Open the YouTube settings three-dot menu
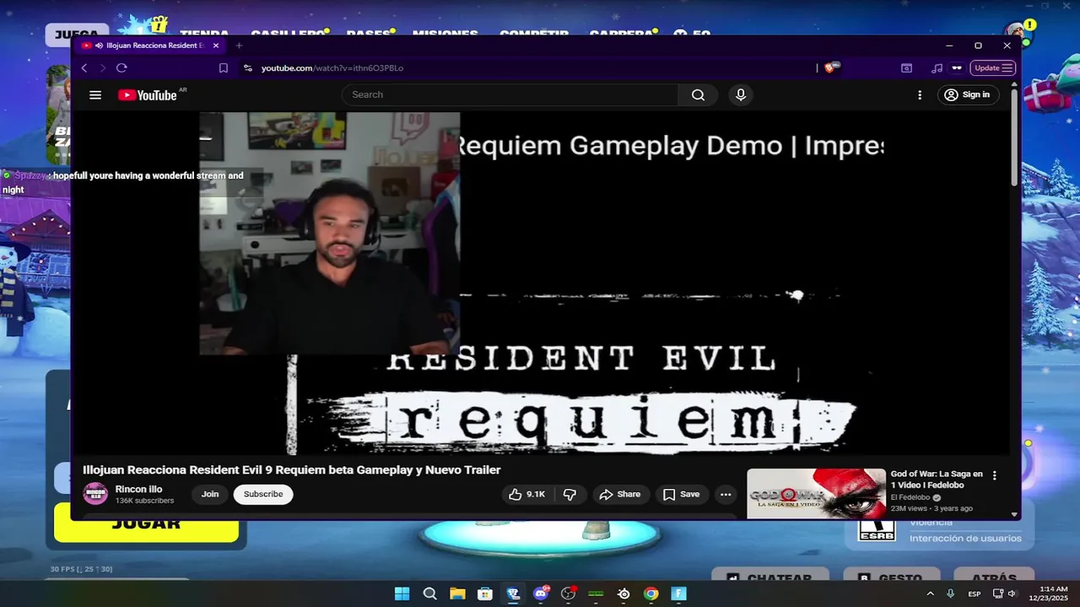The image size is (1080, 607). click(920, 95)
